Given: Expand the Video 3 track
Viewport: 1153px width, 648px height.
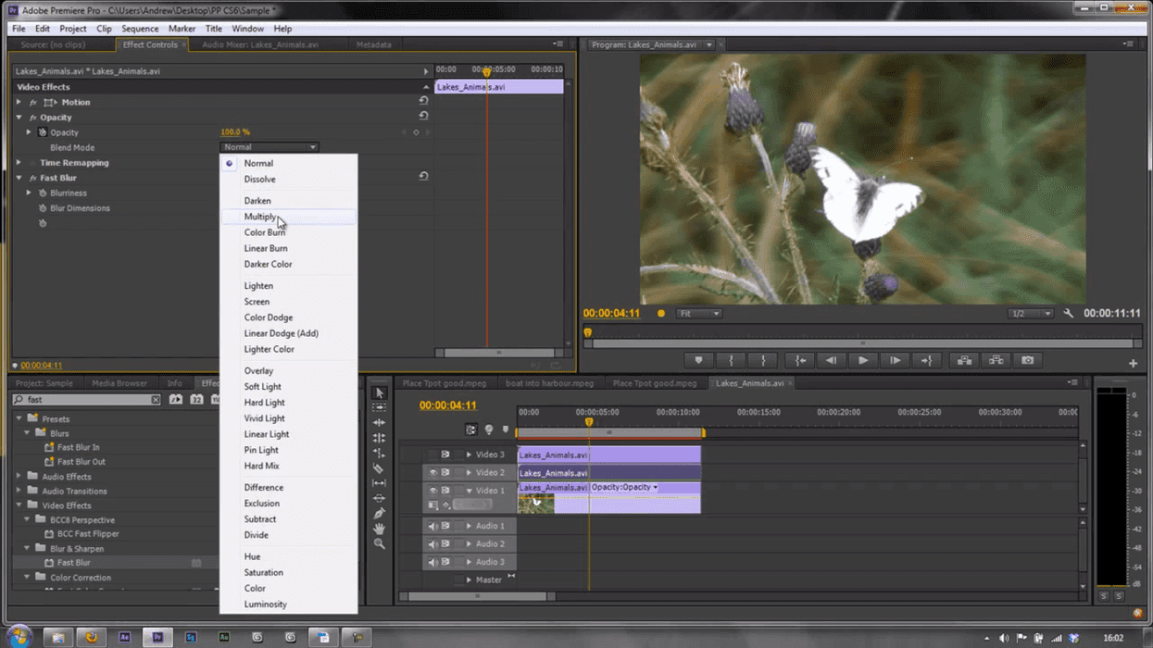Looking at the screenshot, I should 469,455.
